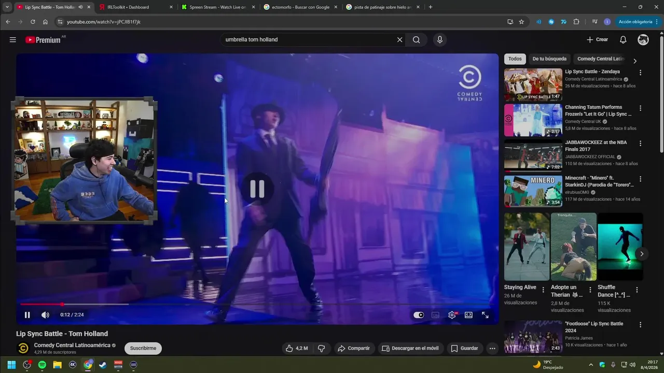This screenshot has height=373, width=664.
Task: Switch to IRLToolkit - Dashboard tab
Action: pos(135,7)
